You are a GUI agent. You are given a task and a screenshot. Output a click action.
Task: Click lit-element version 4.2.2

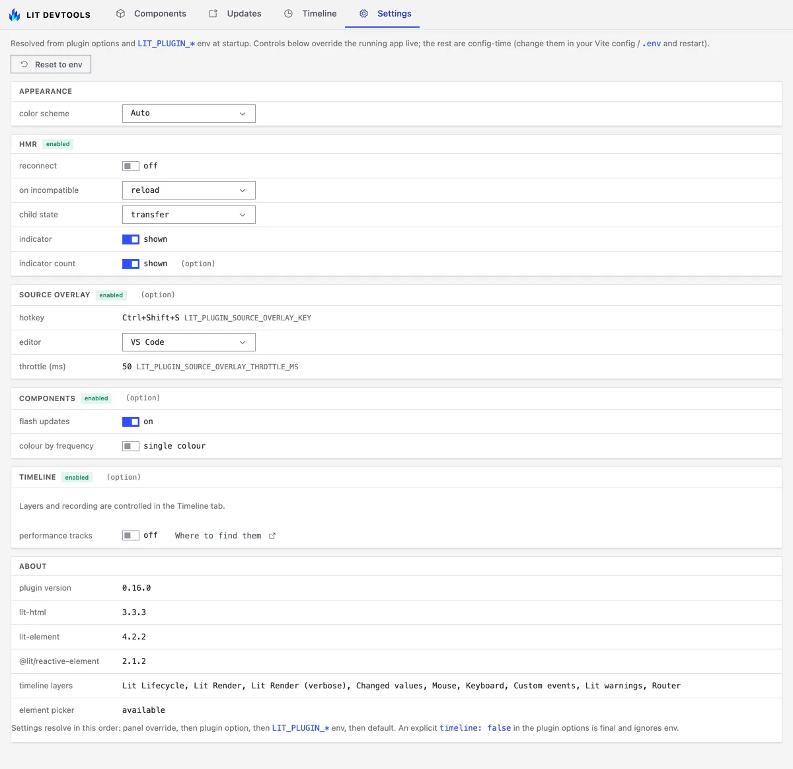pos(134,637)
